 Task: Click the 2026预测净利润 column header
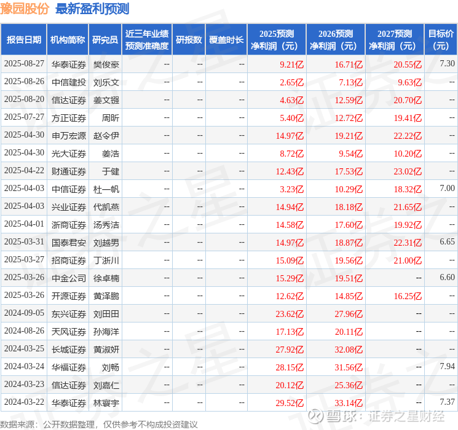(x=336, y=40)
